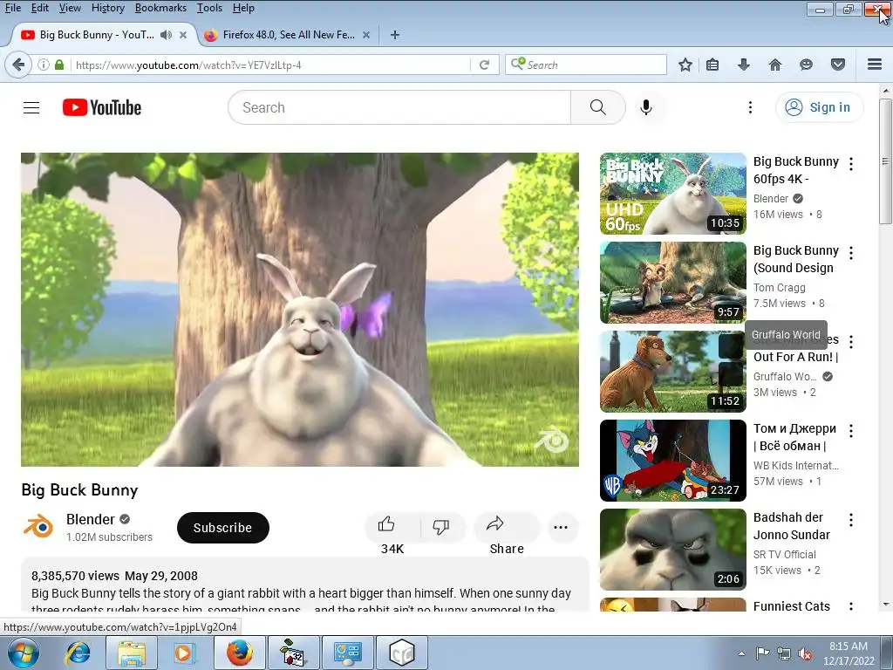Open options for Badshah der Jonno Sundar
Image resolution: width=893 pixels, height=670 pixels.
click(x=851, y=520)
